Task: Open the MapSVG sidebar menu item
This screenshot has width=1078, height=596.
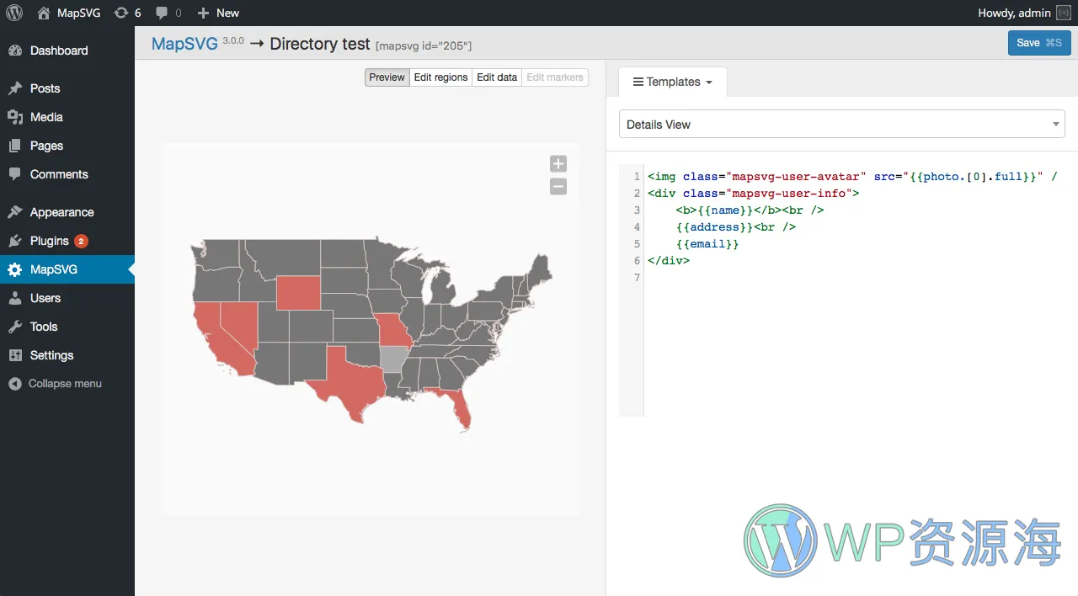Action: coord(67,269)
